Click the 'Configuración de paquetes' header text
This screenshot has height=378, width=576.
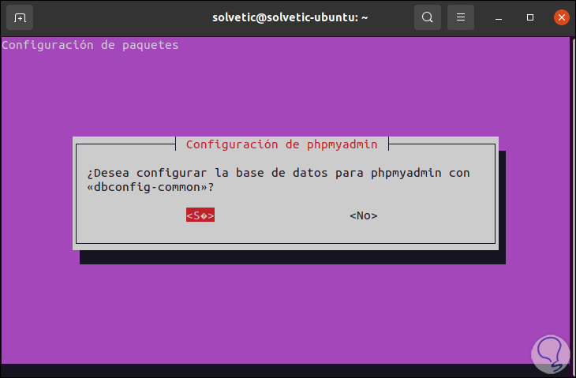tap(90, 45)
